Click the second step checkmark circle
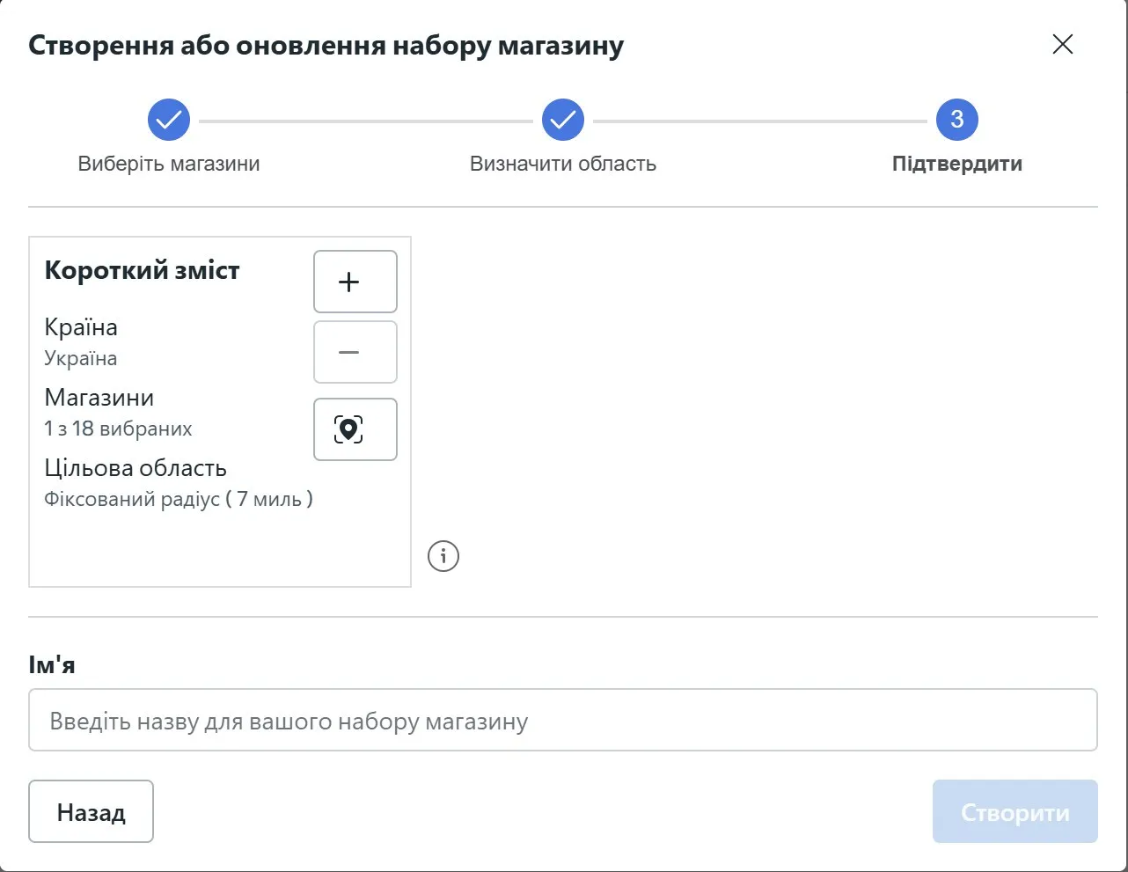This screenshot has height=872, width=1128. point(563,120)
